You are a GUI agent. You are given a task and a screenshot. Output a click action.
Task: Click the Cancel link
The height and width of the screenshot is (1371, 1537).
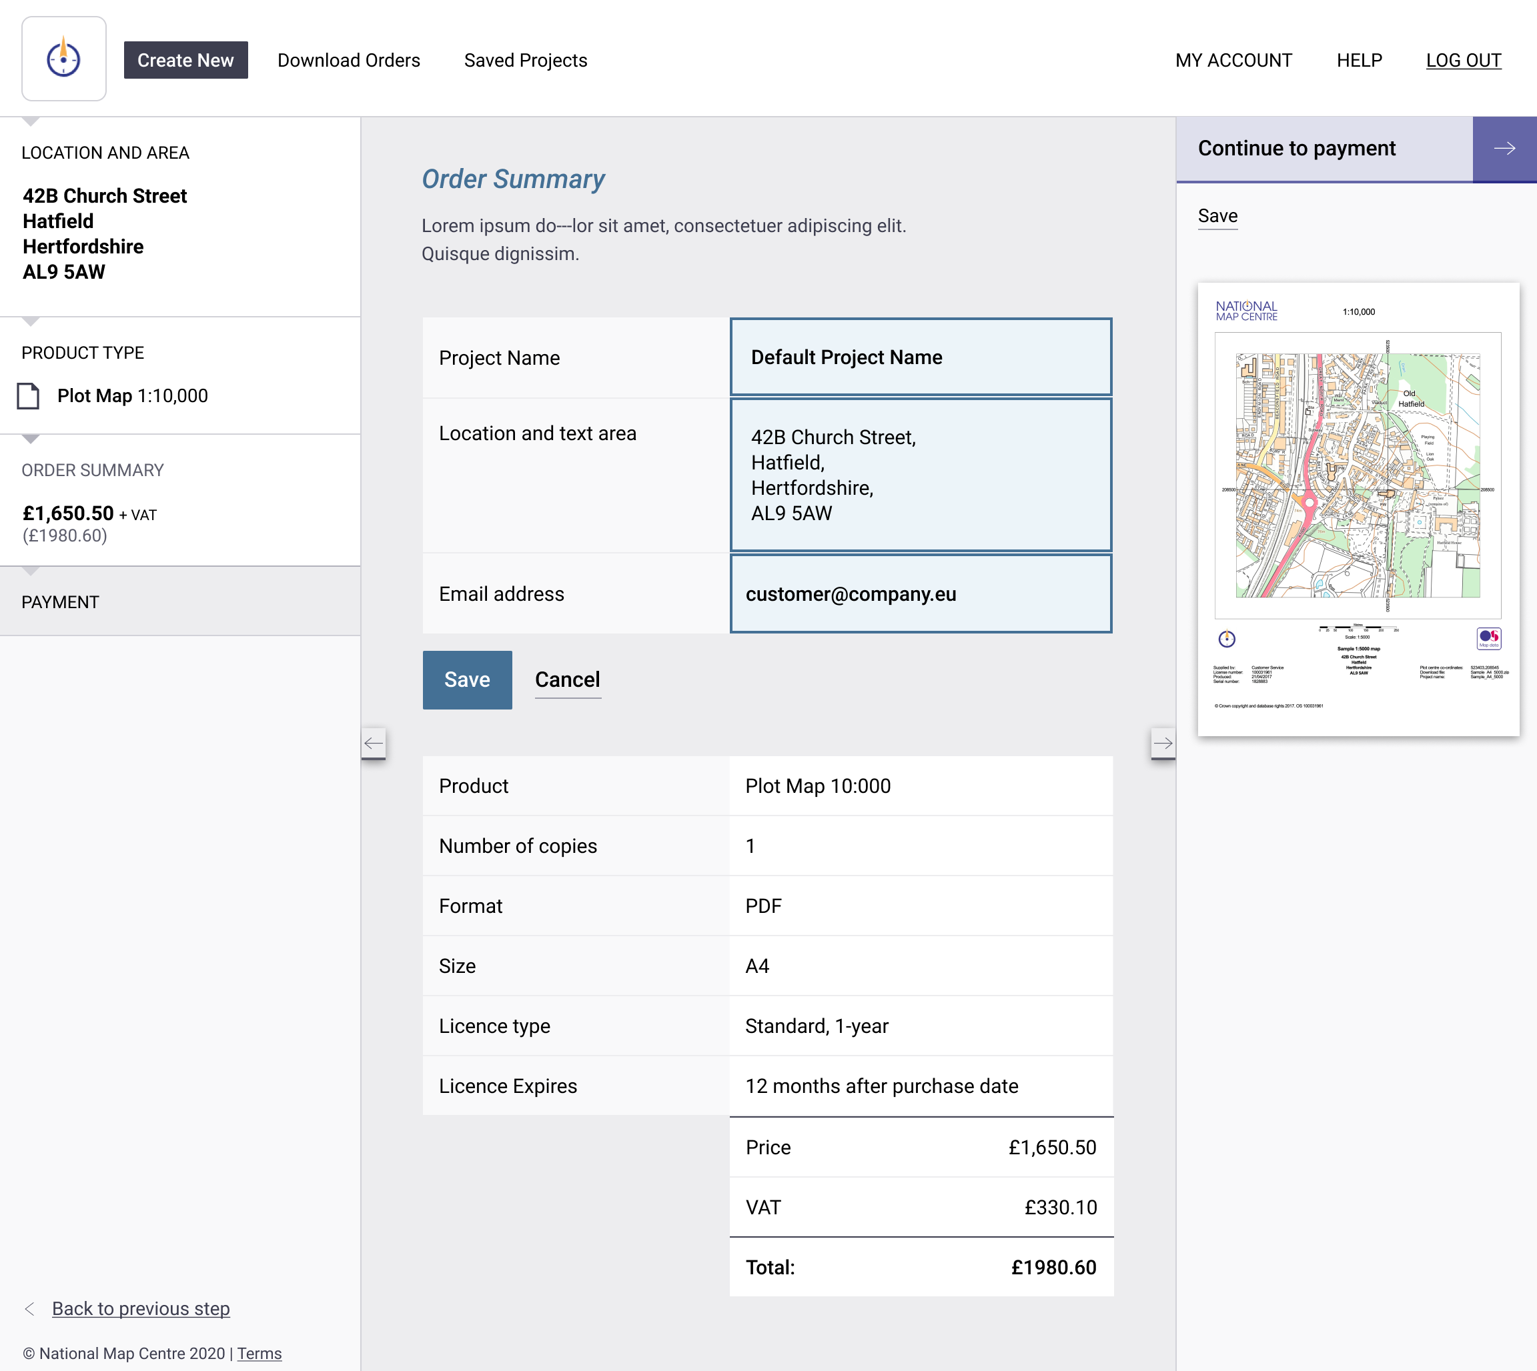pyautogui.click(x=567, y=679)
